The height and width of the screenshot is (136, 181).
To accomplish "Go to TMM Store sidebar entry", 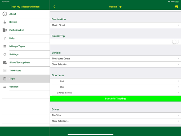I will pos(25,71).
